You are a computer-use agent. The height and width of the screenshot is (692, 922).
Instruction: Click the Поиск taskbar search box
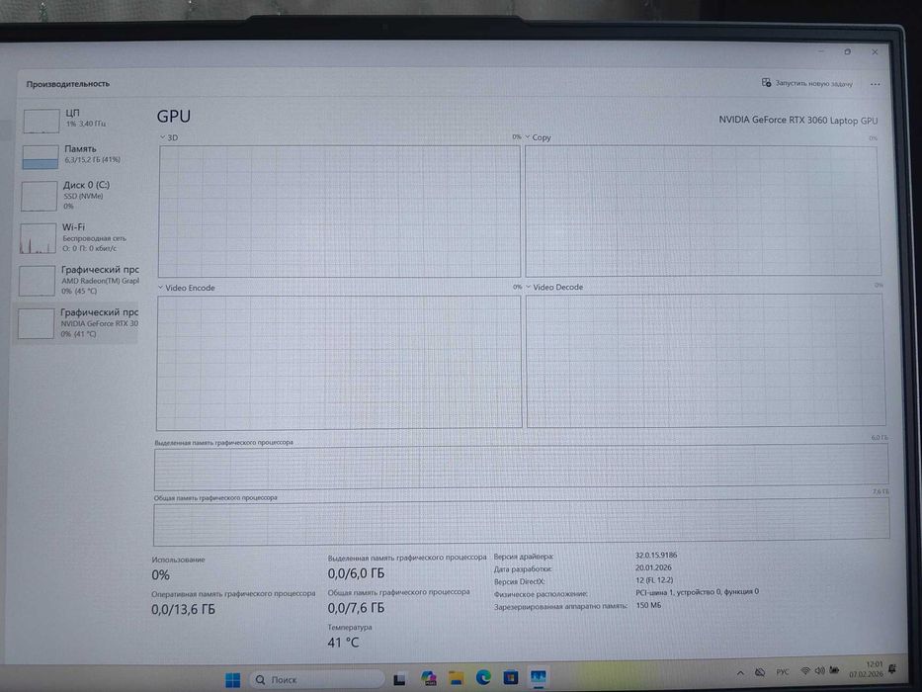click(x=316, y=680)
